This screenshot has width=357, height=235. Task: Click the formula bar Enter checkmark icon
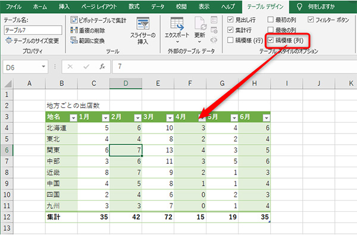tap(86, 66)
